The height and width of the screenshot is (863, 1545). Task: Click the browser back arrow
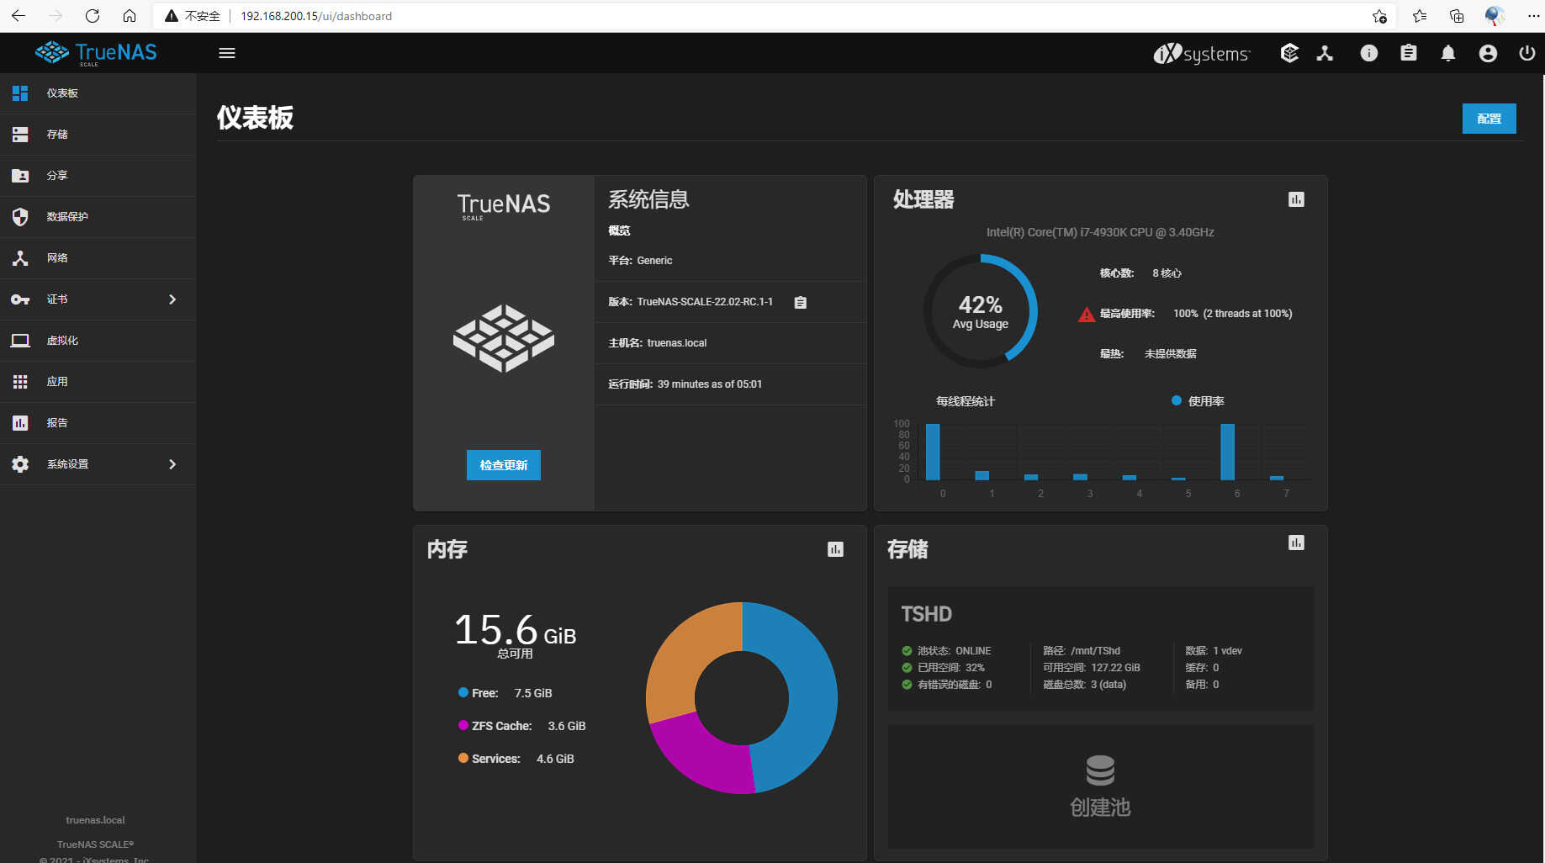tap(19, 16)
